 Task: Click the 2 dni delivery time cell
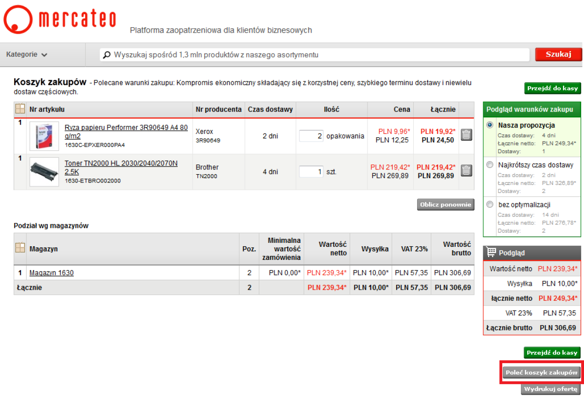pos(270,136)
